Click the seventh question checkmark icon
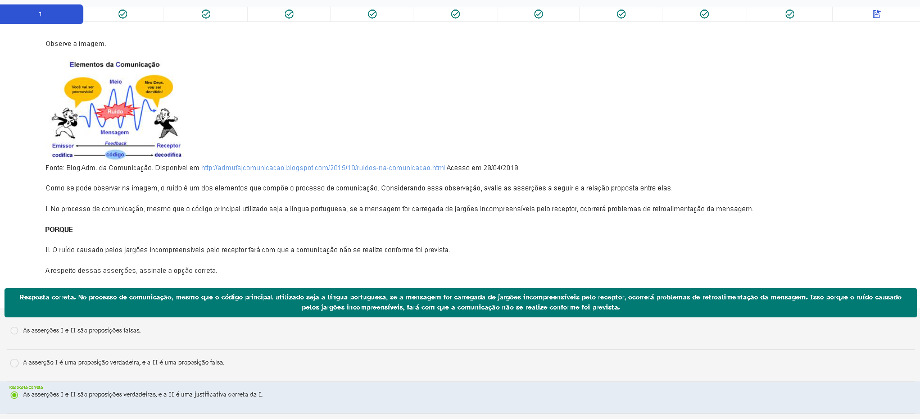Screen dimensions: 920x419 (538, 14)
